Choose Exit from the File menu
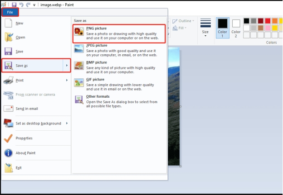Image resolution: width=283 pixels, height=195 pixels. coord(36,168)
